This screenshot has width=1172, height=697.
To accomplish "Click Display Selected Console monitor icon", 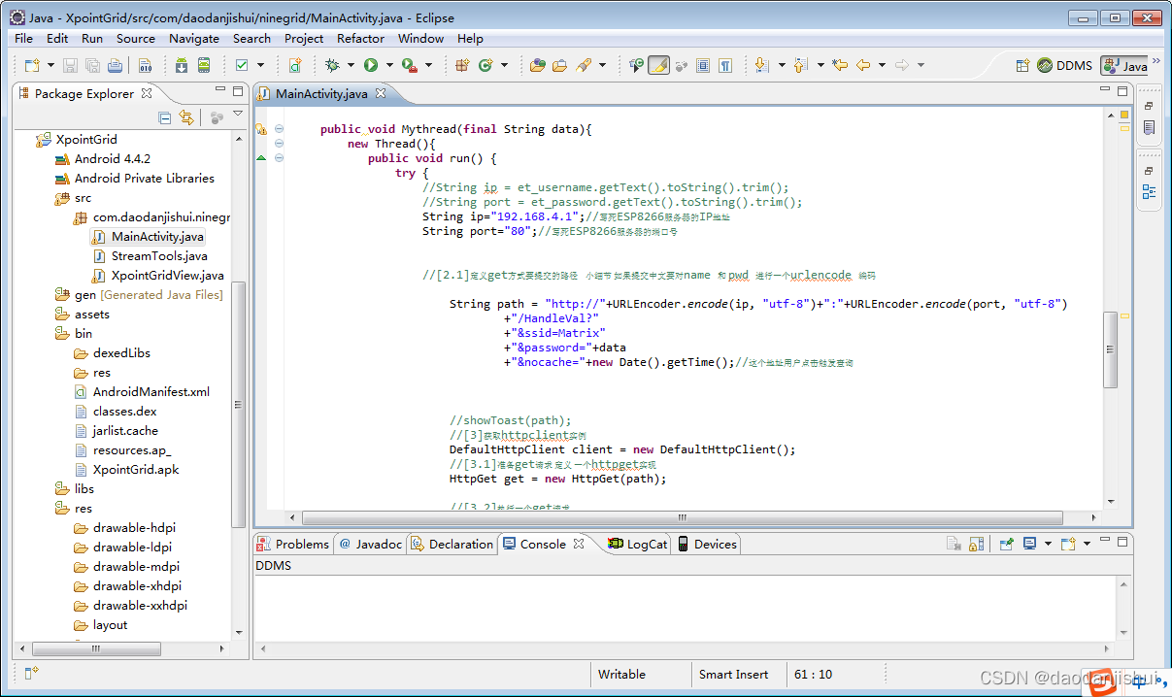I will [1030, 544].
